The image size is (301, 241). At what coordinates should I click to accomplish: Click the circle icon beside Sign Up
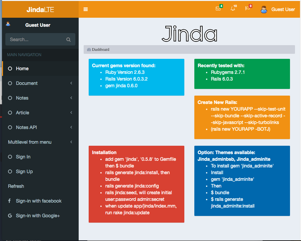(10, 171)
